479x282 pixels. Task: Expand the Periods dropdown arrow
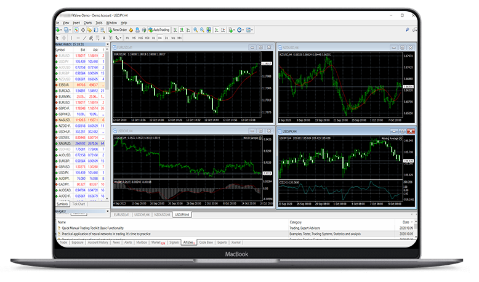coord(243,30)
